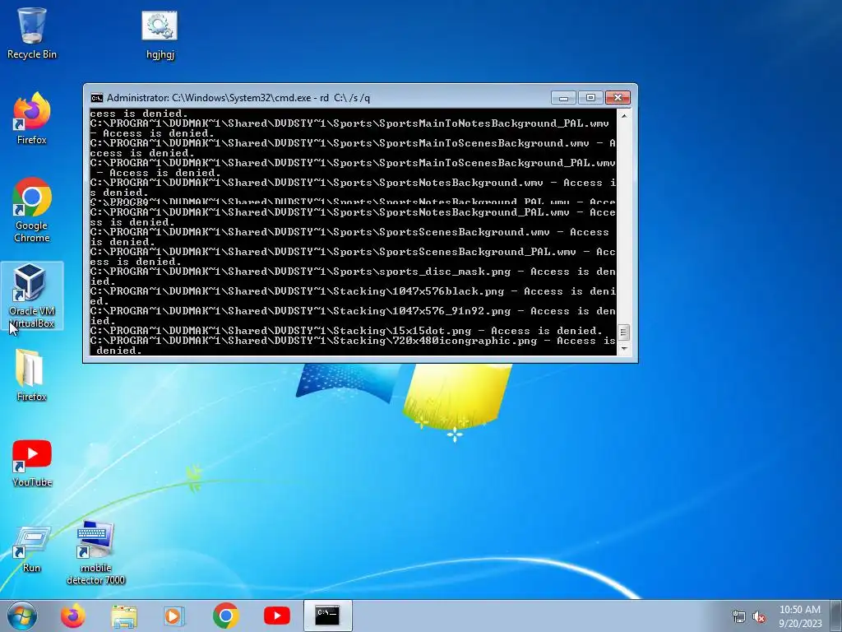
Task: Open the YouTube taskbar icon
Action: (277, 616)
